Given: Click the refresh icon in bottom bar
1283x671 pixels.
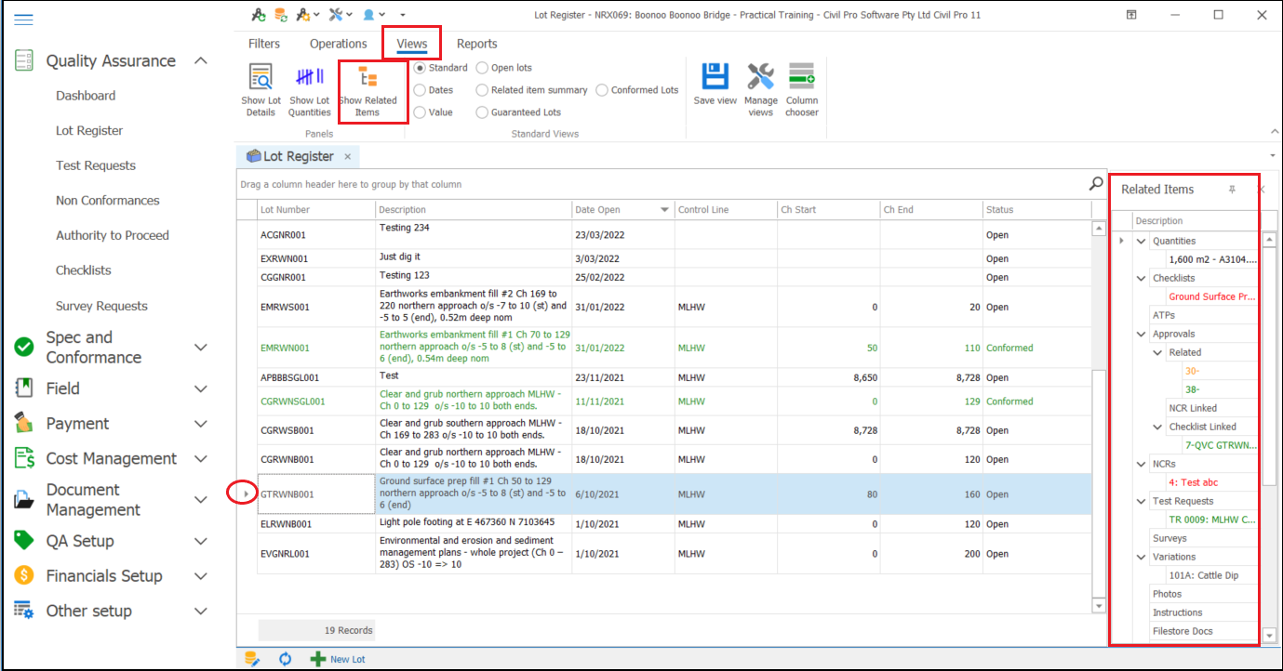Looking at the screenshot, I should pyautogui.click(x=286, y=659).
